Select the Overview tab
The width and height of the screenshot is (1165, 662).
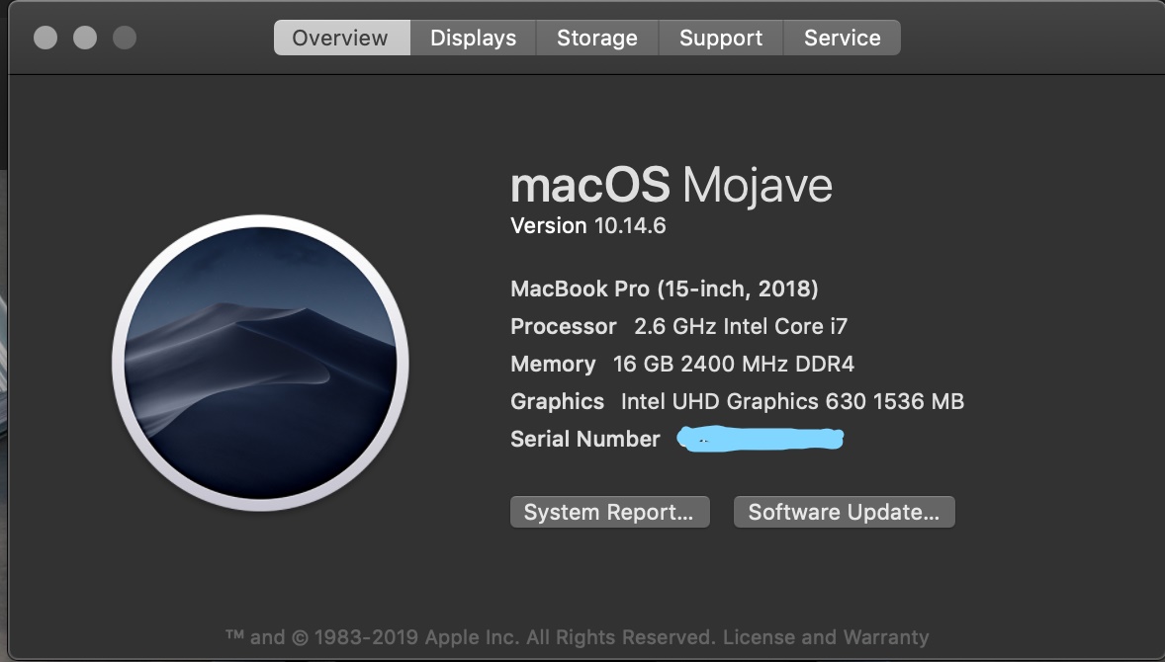(x=341, y=38)
